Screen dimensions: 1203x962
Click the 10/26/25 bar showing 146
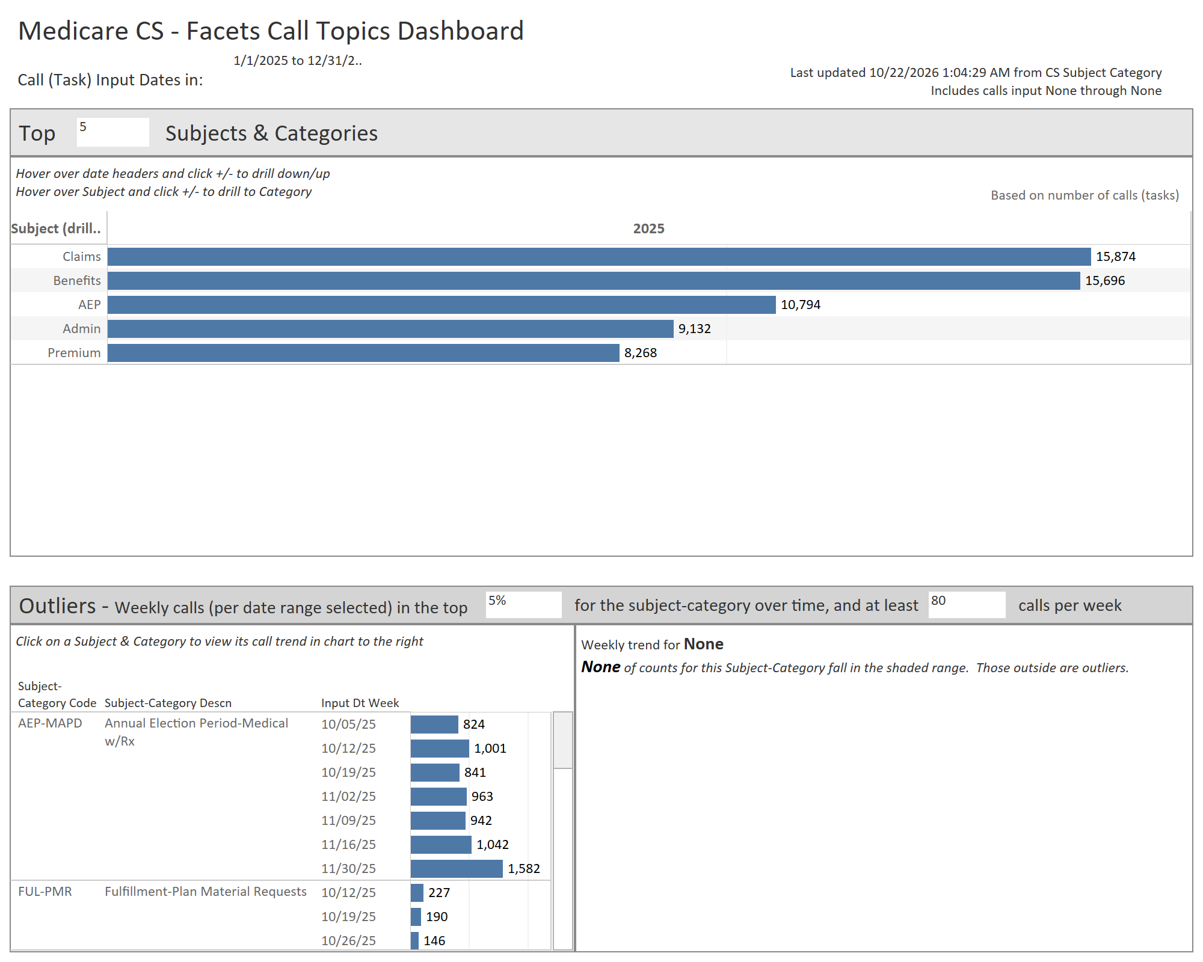tap(414, 941)
